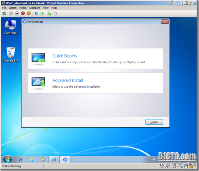Click the Close button in XenDesktop dialog
Image resolution: width=199 pixels, height=171 pixels.
[154, 122]
